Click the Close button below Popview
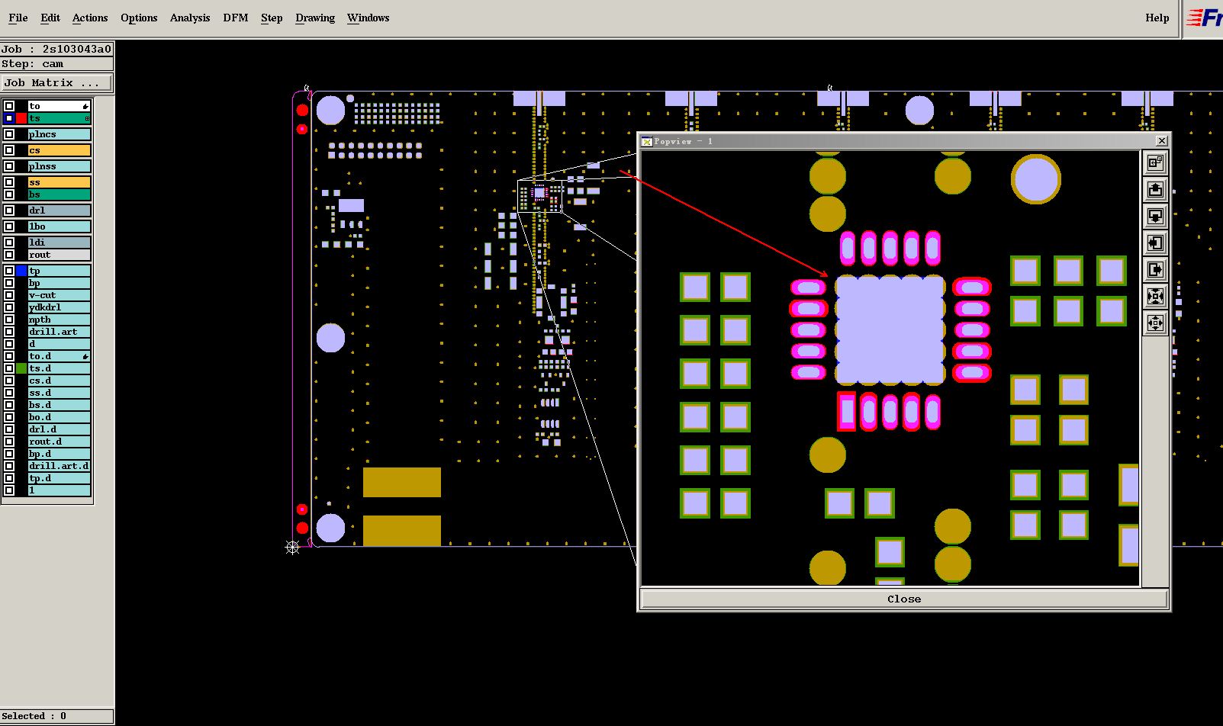The width and height of the screenshot is (1223, 726). (x=904, y=599)
